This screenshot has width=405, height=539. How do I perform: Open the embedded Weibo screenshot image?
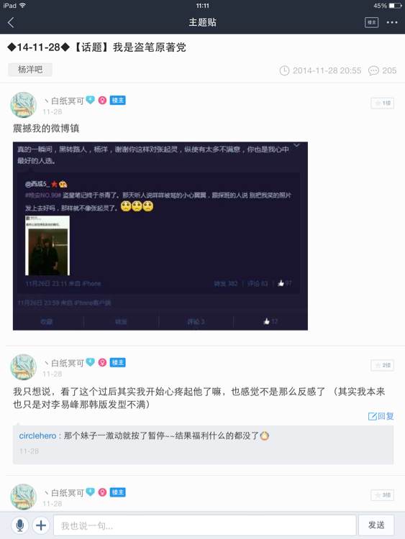(160, 236)
